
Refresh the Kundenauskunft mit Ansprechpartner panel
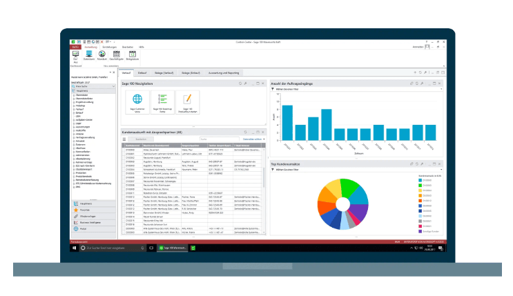pos(245,132)
